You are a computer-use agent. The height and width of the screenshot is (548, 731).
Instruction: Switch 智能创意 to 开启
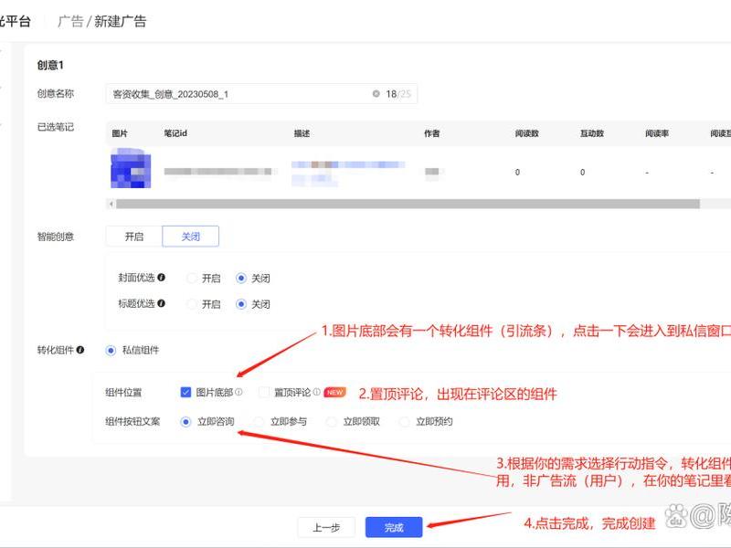pos(134,237)
